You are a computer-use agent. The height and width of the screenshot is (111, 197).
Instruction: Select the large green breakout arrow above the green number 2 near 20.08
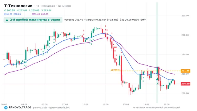[x=157, y=79]
